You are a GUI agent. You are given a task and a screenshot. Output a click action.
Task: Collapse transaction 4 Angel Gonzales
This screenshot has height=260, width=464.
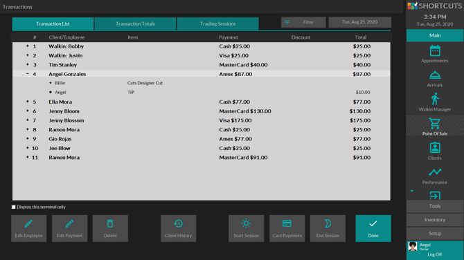(28, 74)
